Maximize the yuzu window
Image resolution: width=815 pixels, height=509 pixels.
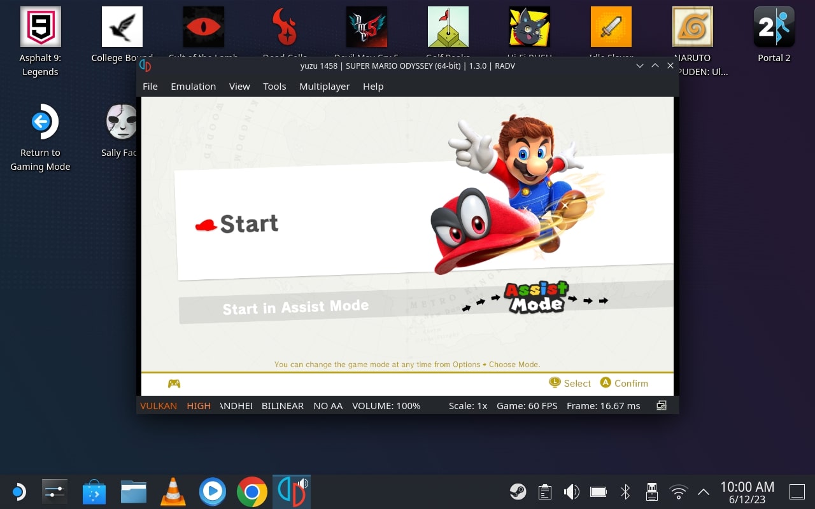655,66
